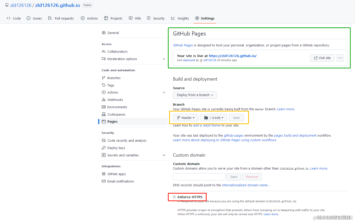Click the Codespaces icon in sidebar
Image resolution: width=355 pixels, height=222 pixels.
pyautogui.click(x=104, y=114)
